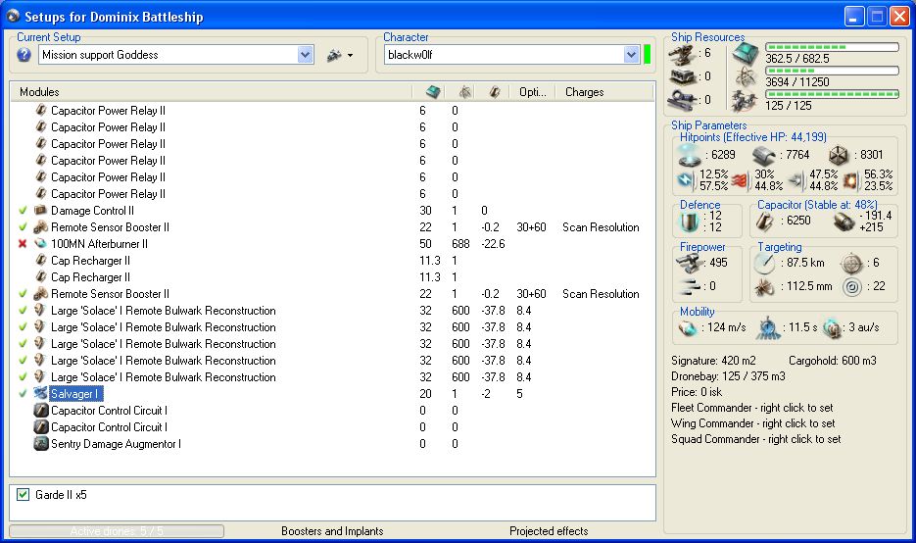Toggle the green check on Damage Control II

(x=23, y=211)
